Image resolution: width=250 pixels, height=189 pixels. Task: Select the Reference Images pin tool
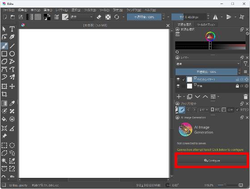(4, 136)
